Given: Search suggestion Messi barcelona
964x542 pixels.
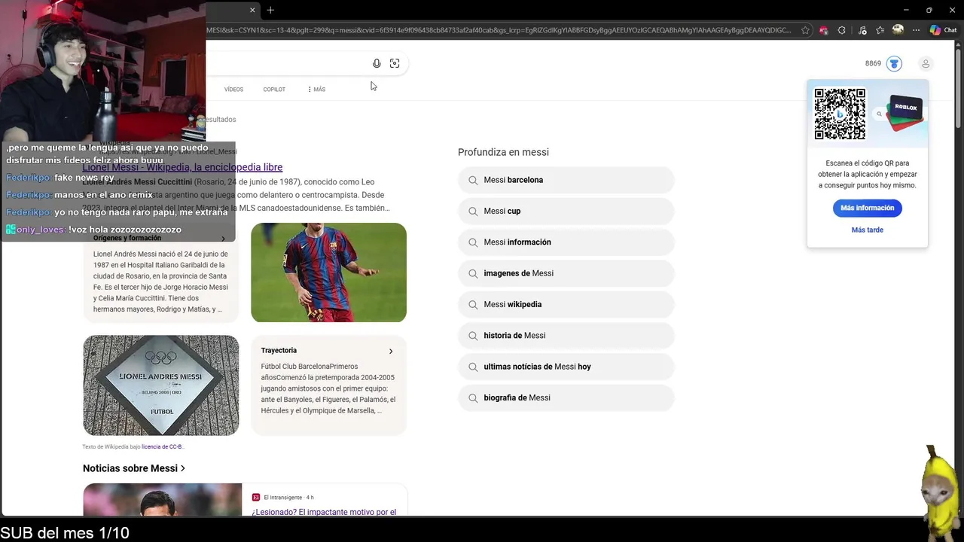Looking at the screenshot, I should click(x=566, y=180).
